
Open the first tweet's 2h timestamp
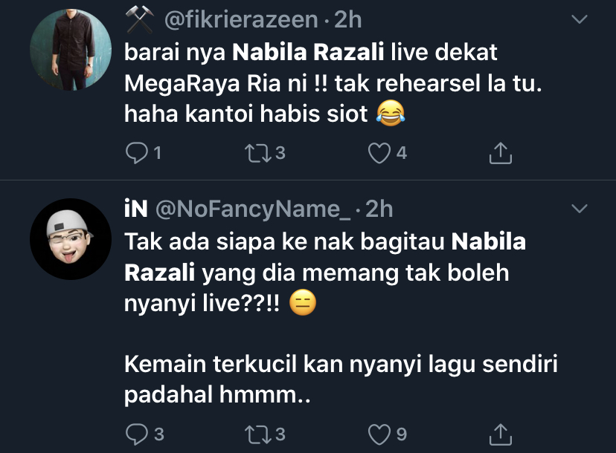[347, 20]
